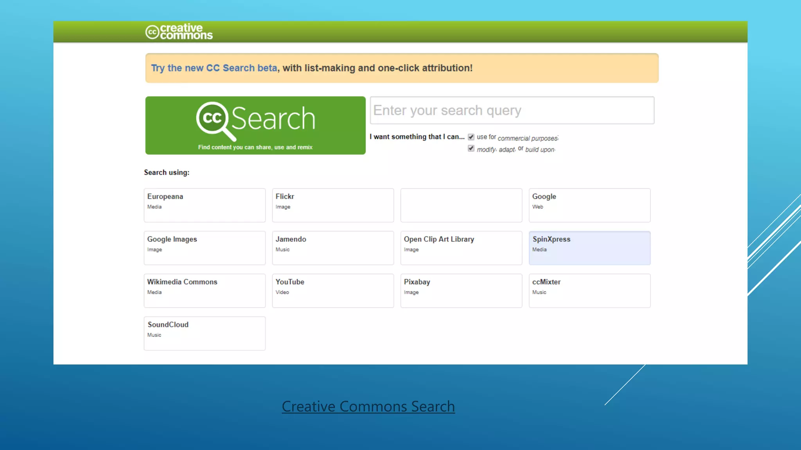Choose Pixabay as an image source
Screen dimensions: 801x450
coord(461,291)
